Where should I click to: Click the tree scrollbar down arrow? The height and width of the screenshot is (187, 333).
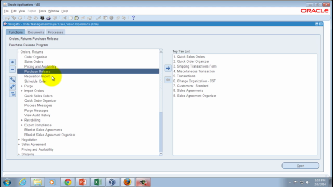161,154
